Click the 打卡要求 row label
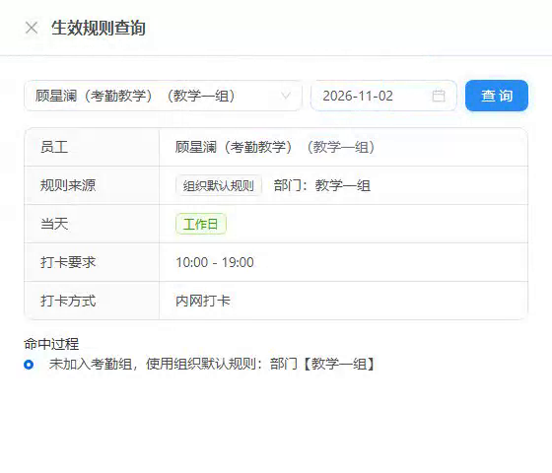Screen dimensions: 552x473 pyautogui.click(x=68, y=262)
